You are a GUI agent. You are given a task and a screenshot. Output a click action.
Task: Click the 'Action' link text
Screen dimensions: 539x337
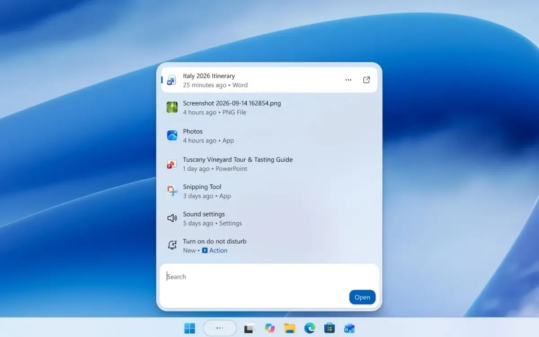pyautogui.click(x=218, y=250)
